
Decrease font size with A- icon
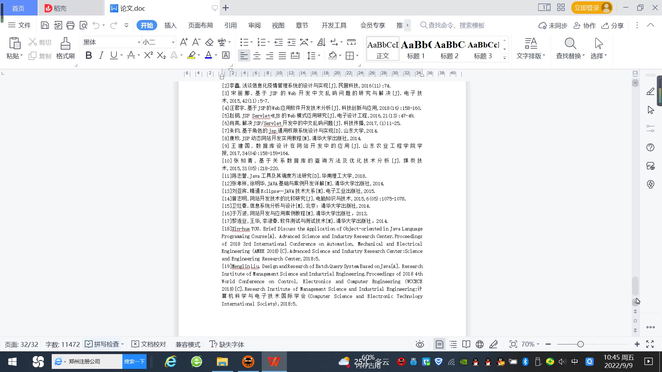pyautogui.click(x=197, y=42)
